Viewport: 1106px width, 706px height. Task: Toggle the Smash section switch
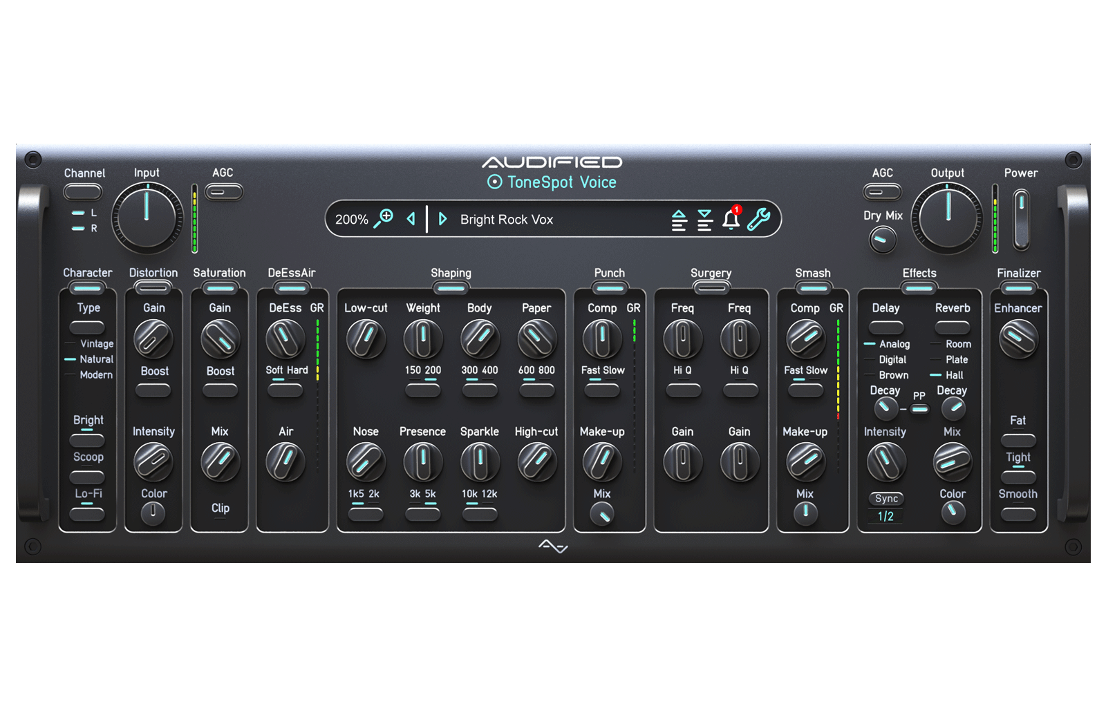click(812, 287)
